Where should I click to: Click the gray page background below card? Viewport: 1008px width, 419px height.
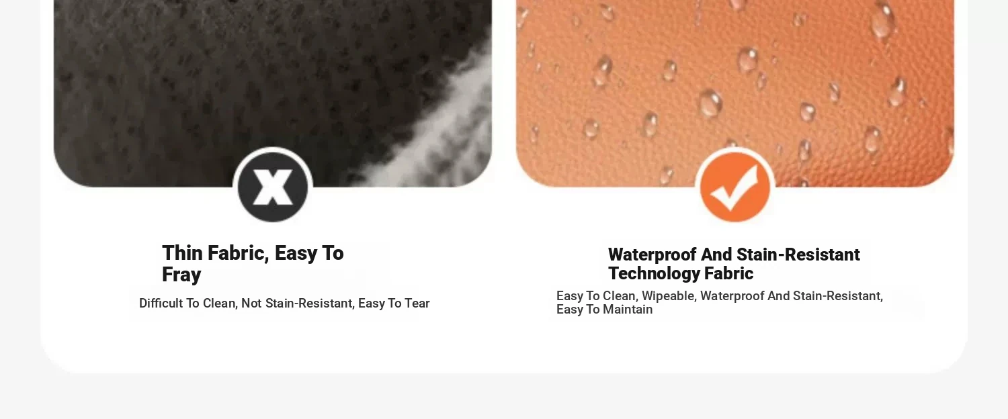click(504, 398)
